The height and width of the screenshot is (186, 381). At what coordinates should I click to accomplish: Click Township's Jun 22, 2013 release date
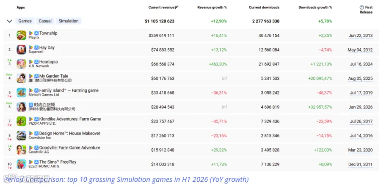coord(360,36)
